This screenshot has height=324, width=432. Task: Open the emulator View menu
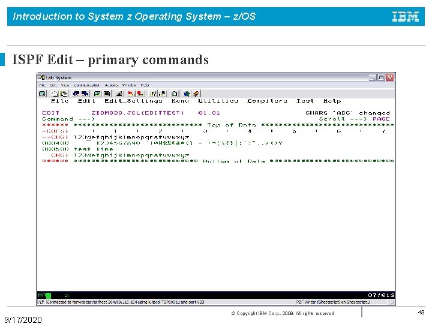point(65,85)
